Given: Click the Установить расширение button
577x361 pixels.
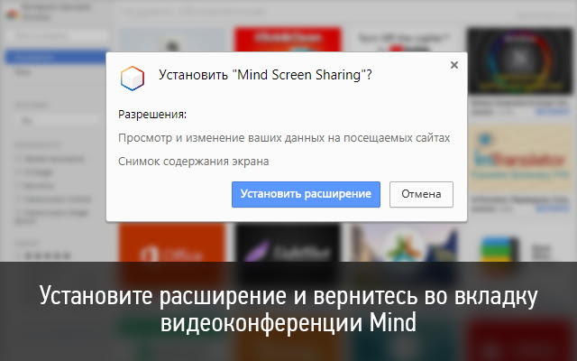Looking at the screenshot, I should tap(306, 194).
